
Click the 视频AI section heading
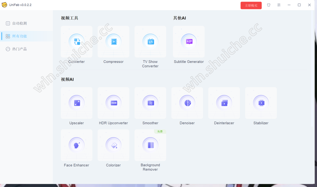[x=67, y=79]
